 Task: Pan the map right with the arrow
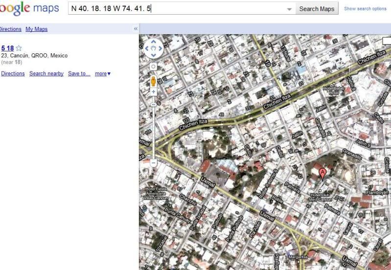pos(161,48)
